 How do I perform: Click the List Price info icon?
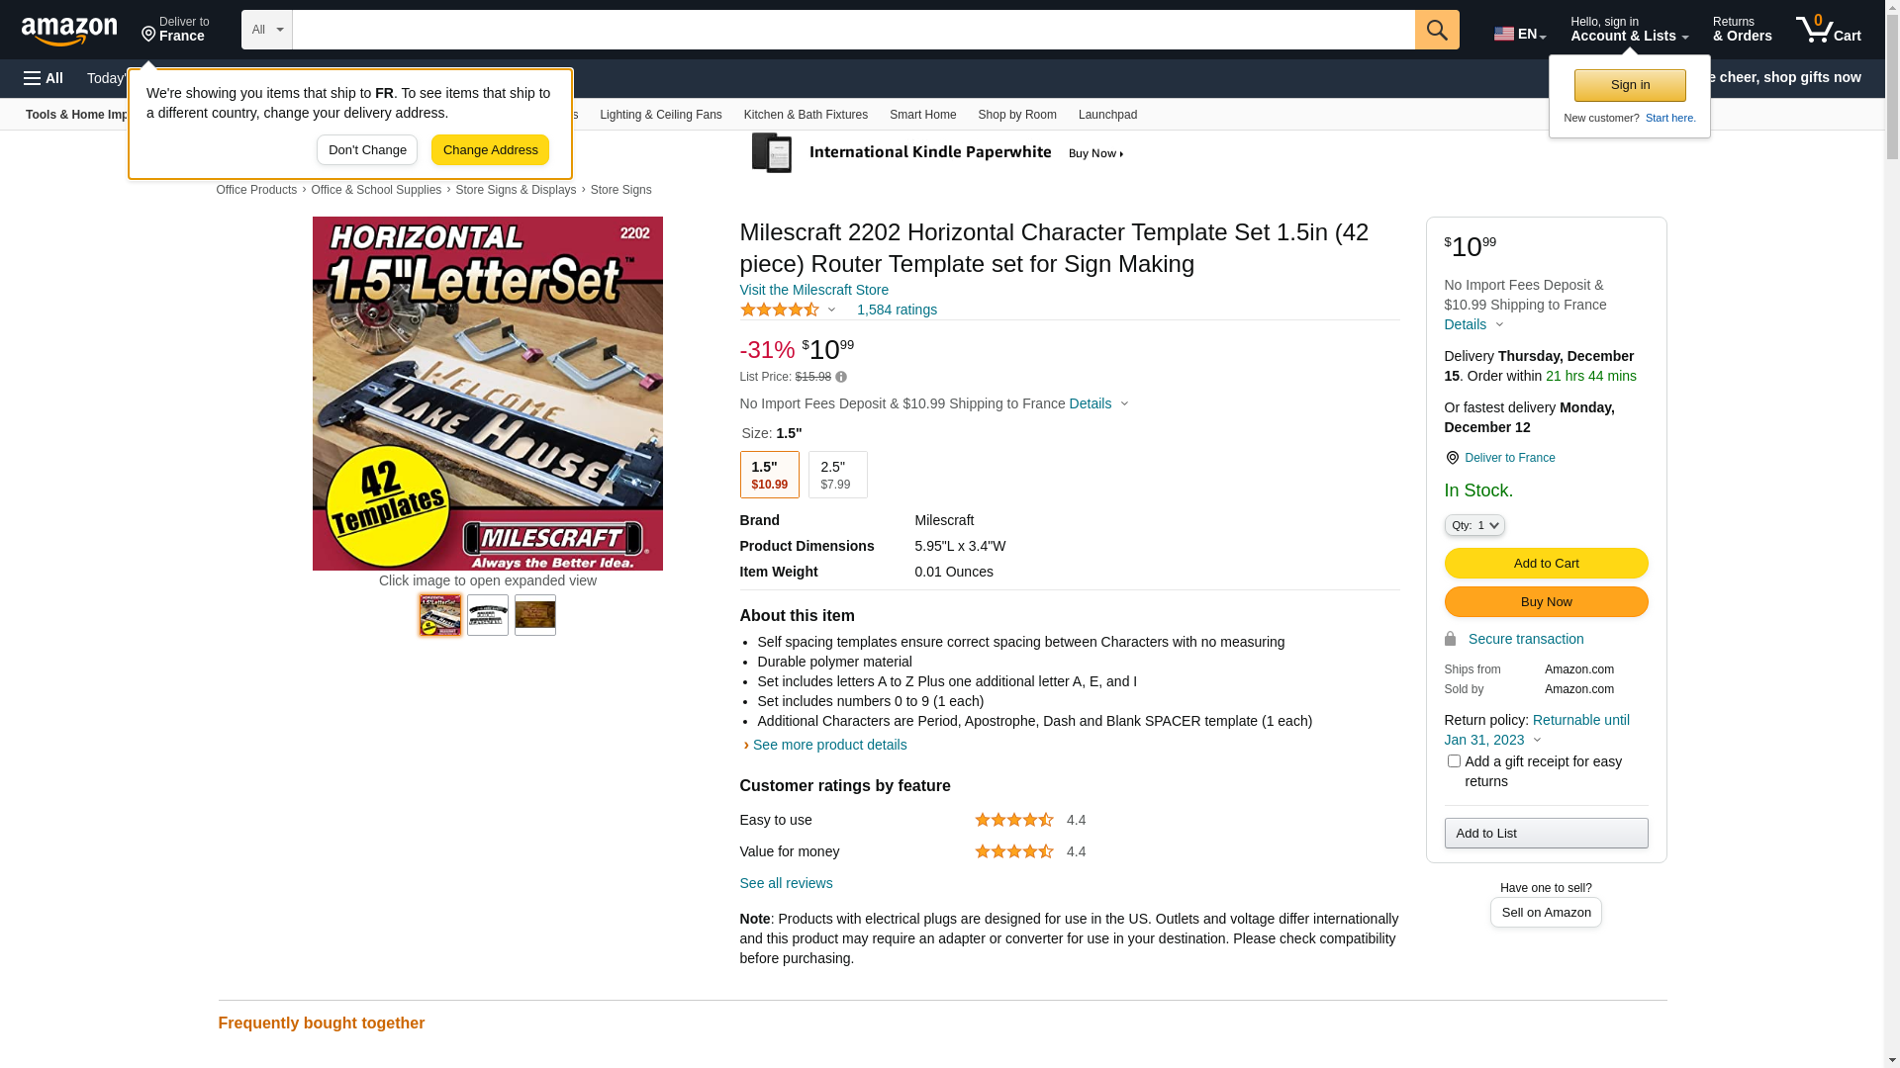coord(841,377)
